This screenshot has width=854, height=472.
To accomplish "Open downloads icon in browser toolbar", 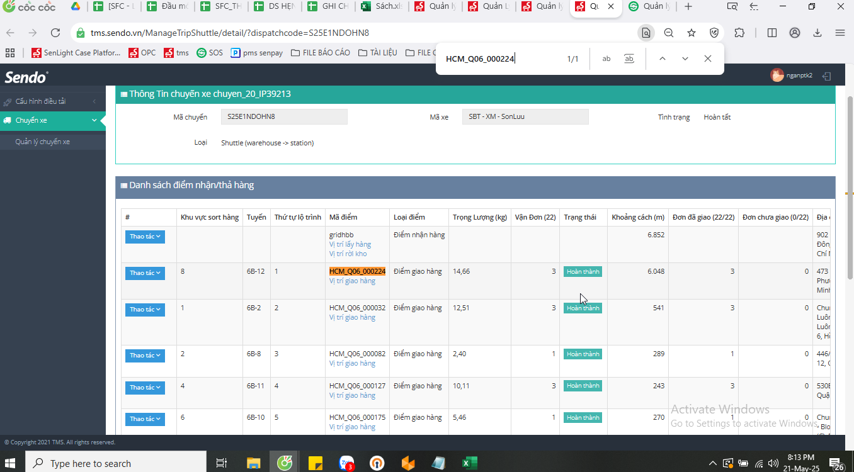I will click(x=817, y=33).
